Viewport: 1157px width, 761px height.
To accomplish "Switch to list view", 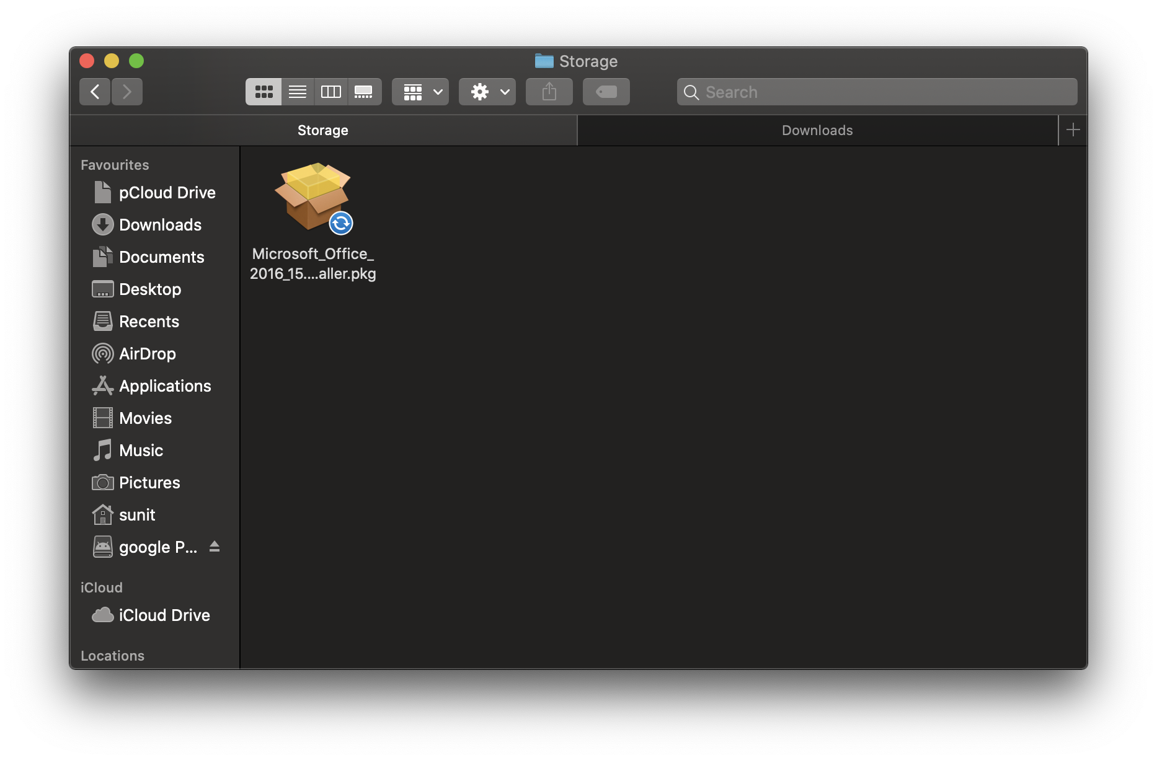I will pos(297,91).
